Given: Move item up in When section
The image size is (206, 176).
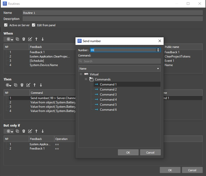Looking at the screenshot, I should pos(36,39).
